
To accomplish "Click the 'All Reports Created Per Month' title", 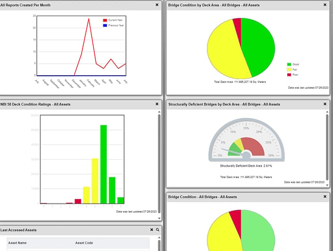I will click(25, 5).
